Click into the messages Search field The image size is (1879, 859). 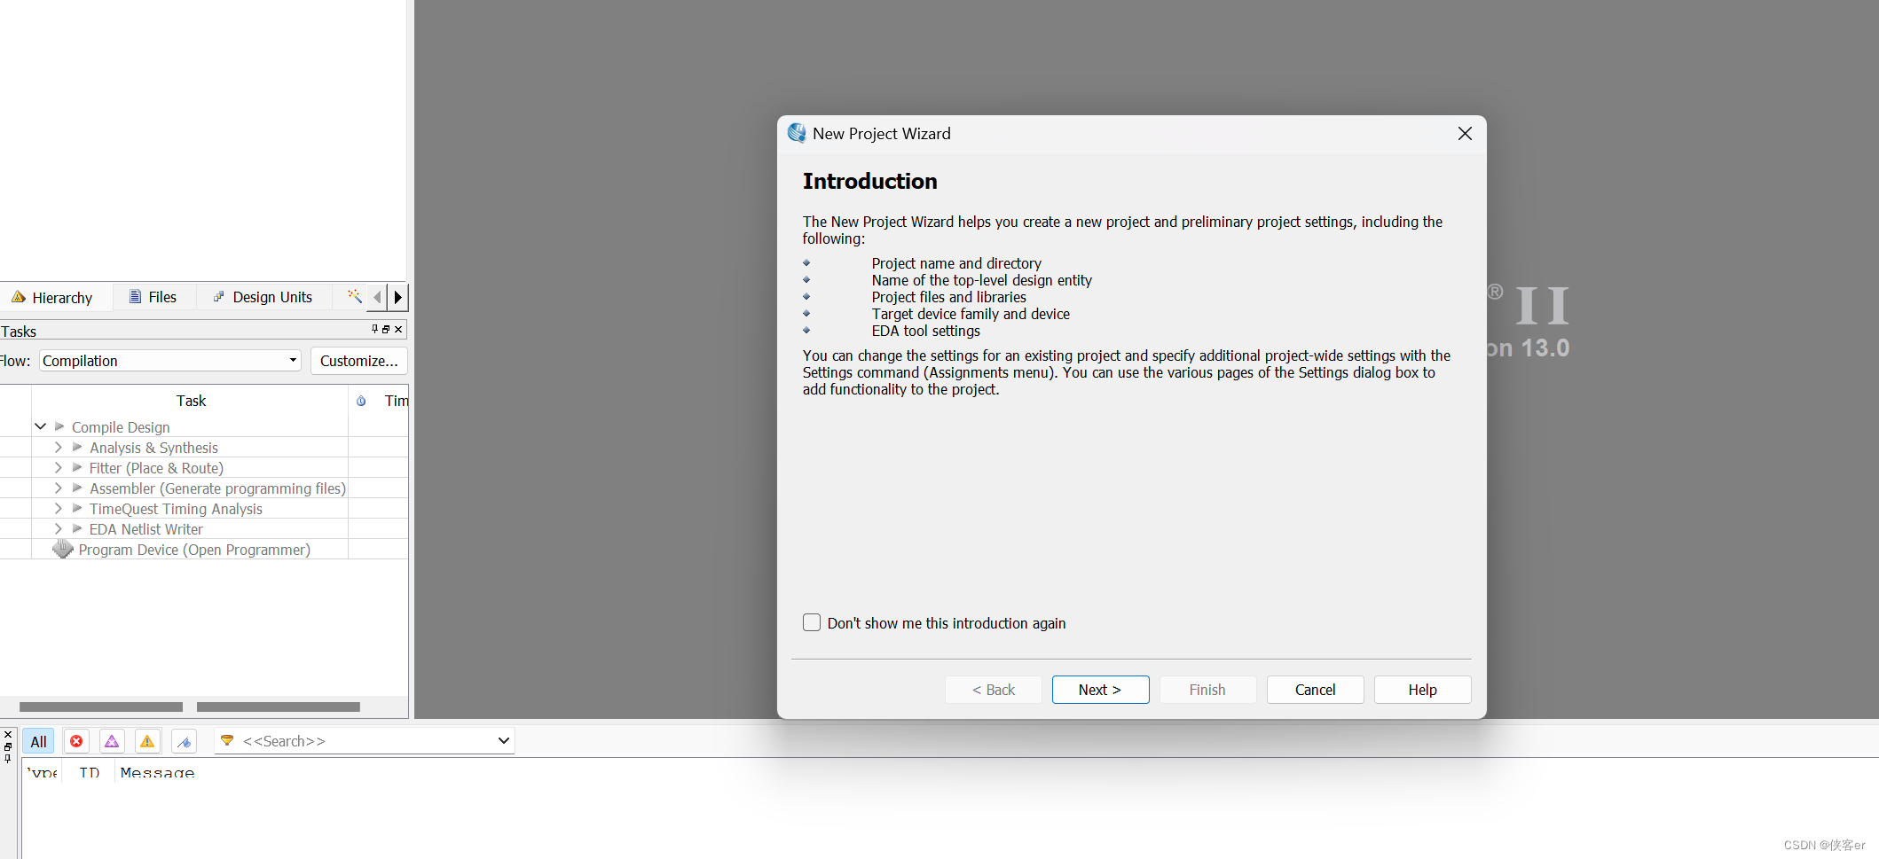(364, 740)
